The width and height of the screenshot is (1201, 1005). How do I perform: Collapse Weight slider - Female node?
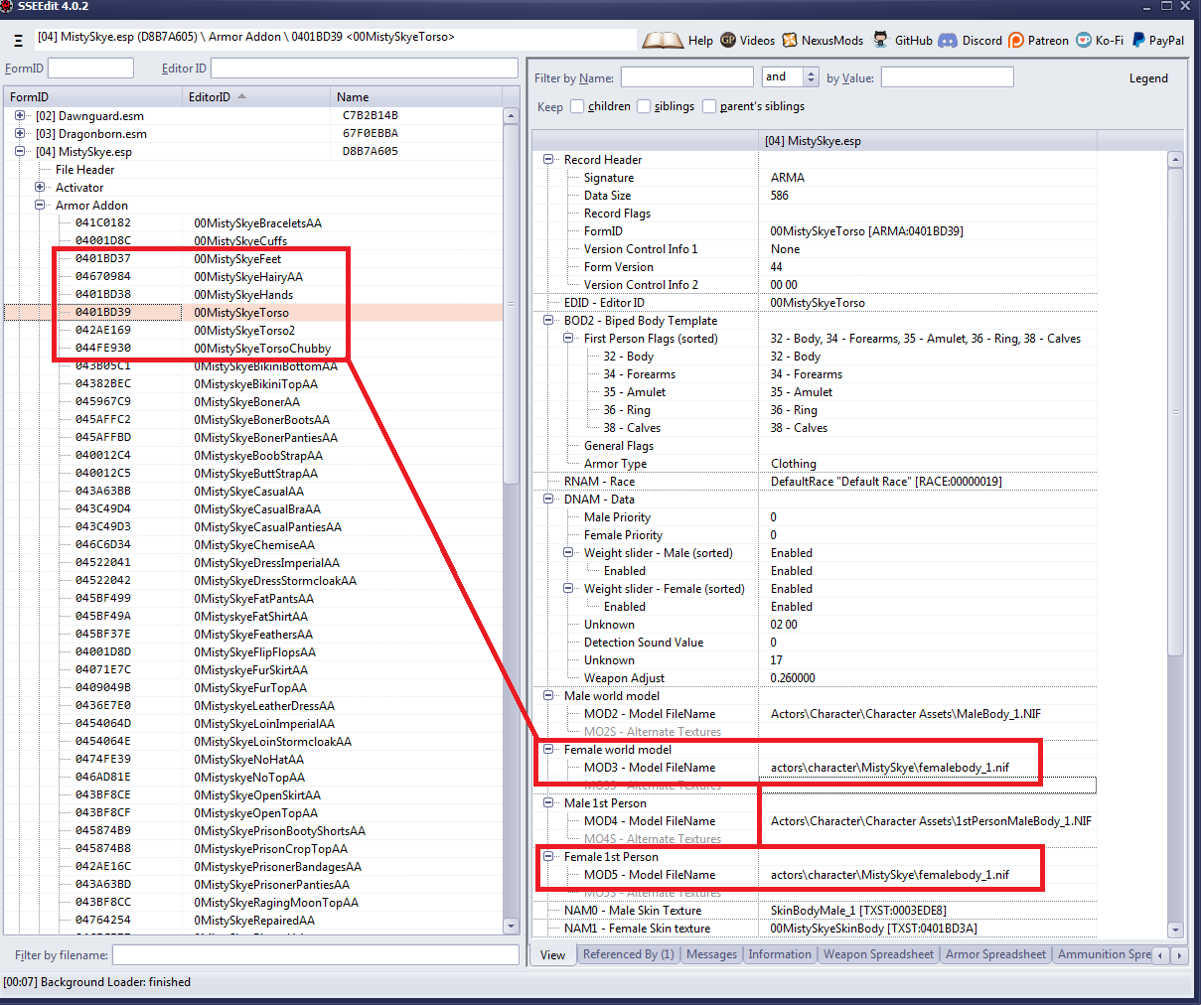click(x=568, y=589)
